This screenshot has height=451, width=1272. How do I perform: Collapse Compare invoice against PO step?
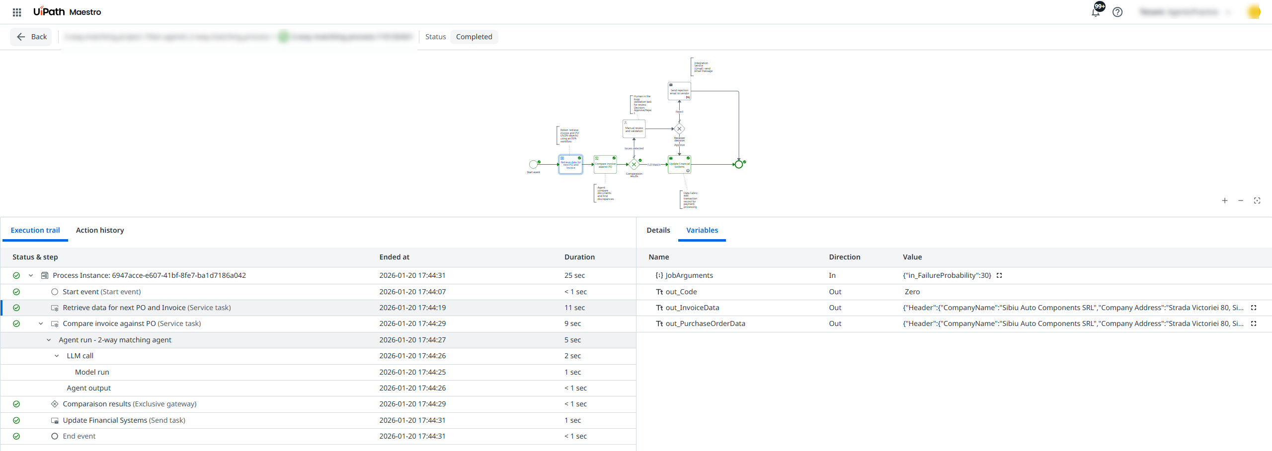[41, 323]
